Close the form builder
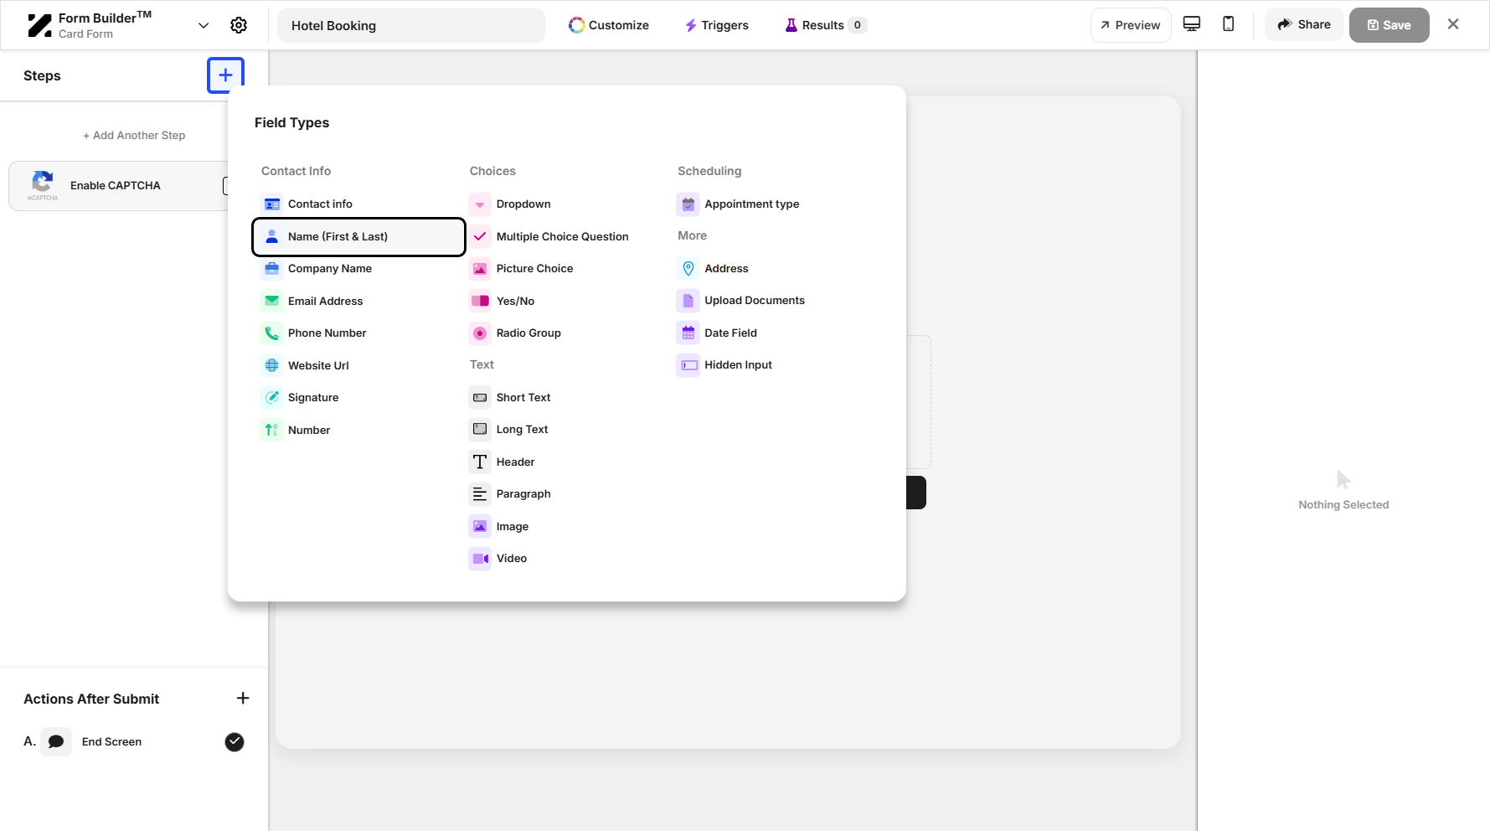Viewport: 1490px width, 831px height. [x=1453, y=24]
